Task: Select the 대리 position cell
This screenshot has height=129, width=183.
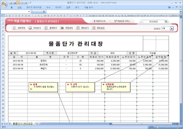Action: click(112, 53)
